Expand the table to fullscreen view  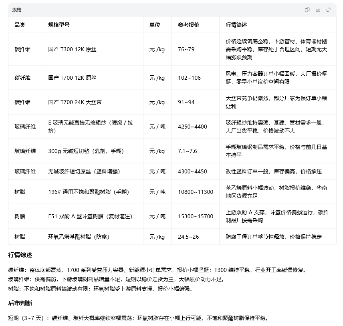(328, 10)
